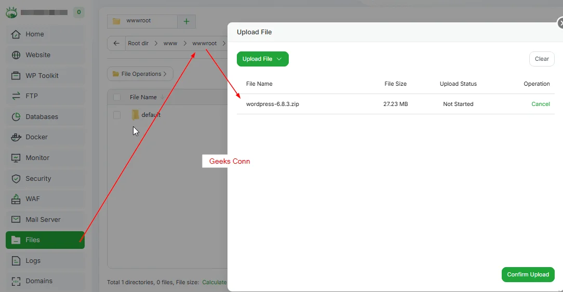Click the Monitor chart icon

click(16, 157)
